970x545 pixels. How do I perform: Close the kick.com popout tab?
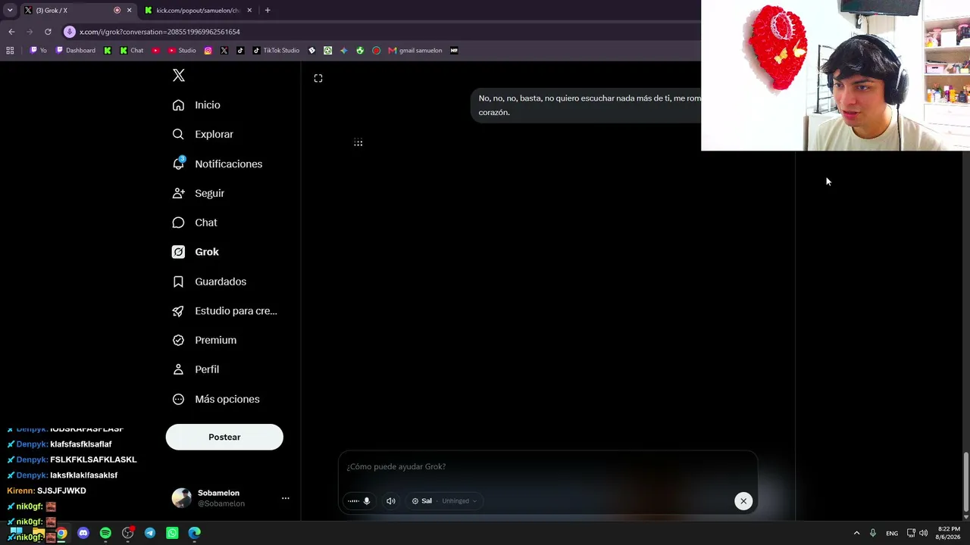coord(249,11)
